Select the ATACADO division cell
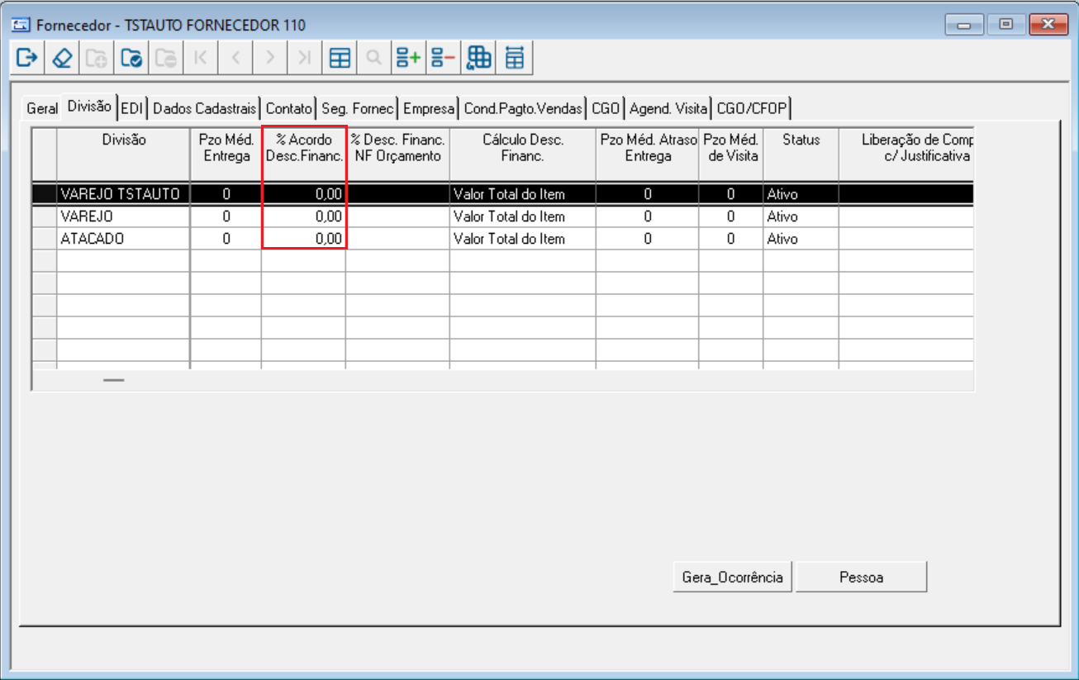The width and height of the screenshot is (1079, 680). pyautogui.click(x=123, y=239)
